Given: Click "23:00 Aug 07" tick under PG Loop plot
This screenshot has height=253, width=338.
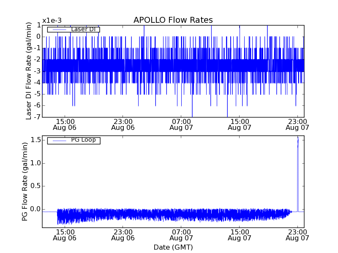Looking at the screenshot, I should 297,235.
